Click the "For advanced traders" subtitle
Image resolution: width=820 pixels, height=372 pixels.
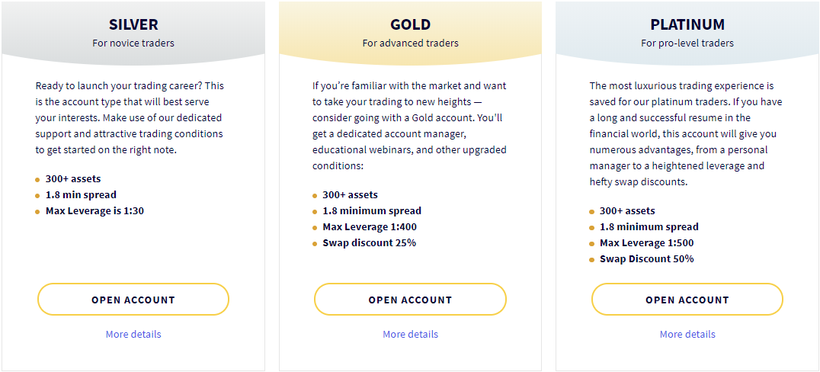tap(410, 43)
